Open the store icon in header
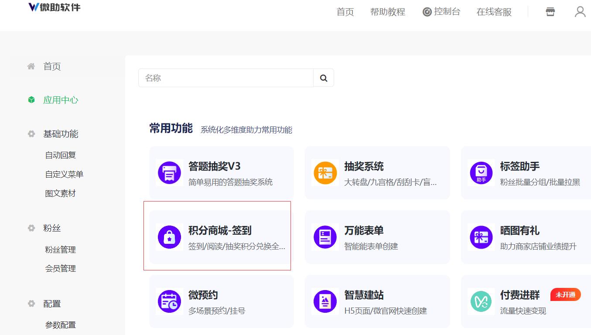The height and width of the screenshot is (335, 591). pyautogui.click(x=550, y=12)
